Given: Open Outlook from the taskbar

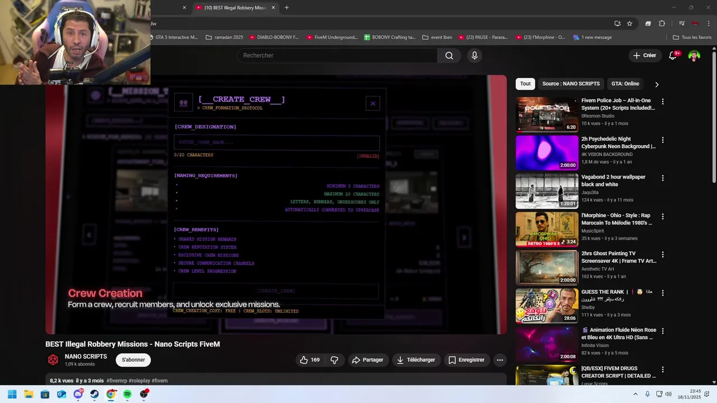Looking at the screenshot, I should coord(62,394).
